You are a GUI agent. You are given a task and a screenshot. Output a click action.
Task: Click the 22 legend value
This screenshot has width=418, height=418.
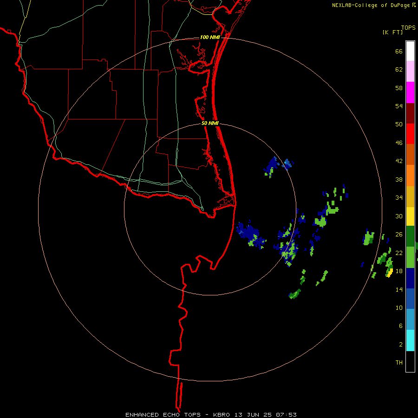[x=399, y=253]
